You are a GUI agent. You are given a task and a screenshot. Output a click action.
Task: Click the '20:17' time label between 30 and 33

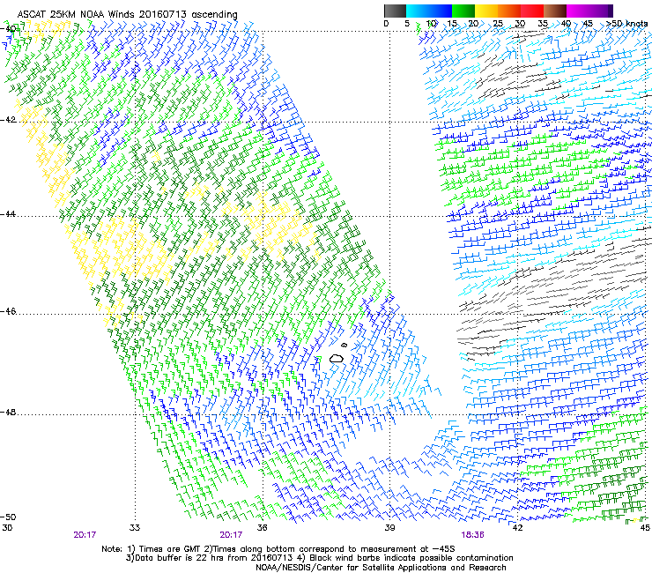click(85, 535)
